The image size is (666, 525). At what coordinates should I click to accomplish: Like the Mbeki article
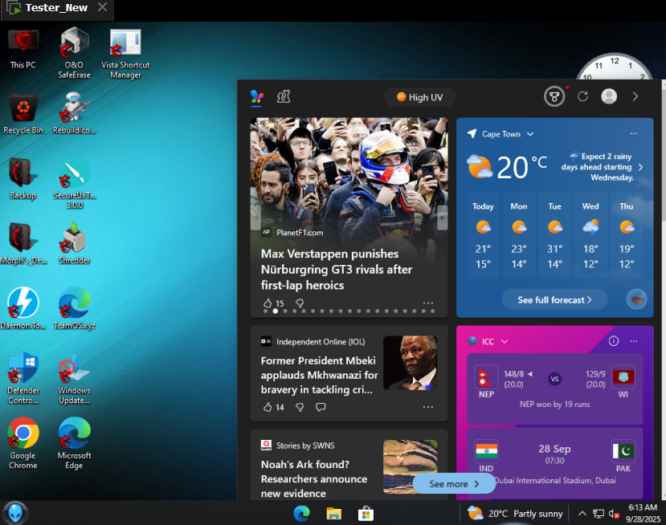pyautogui.click(x=268, y=407)
